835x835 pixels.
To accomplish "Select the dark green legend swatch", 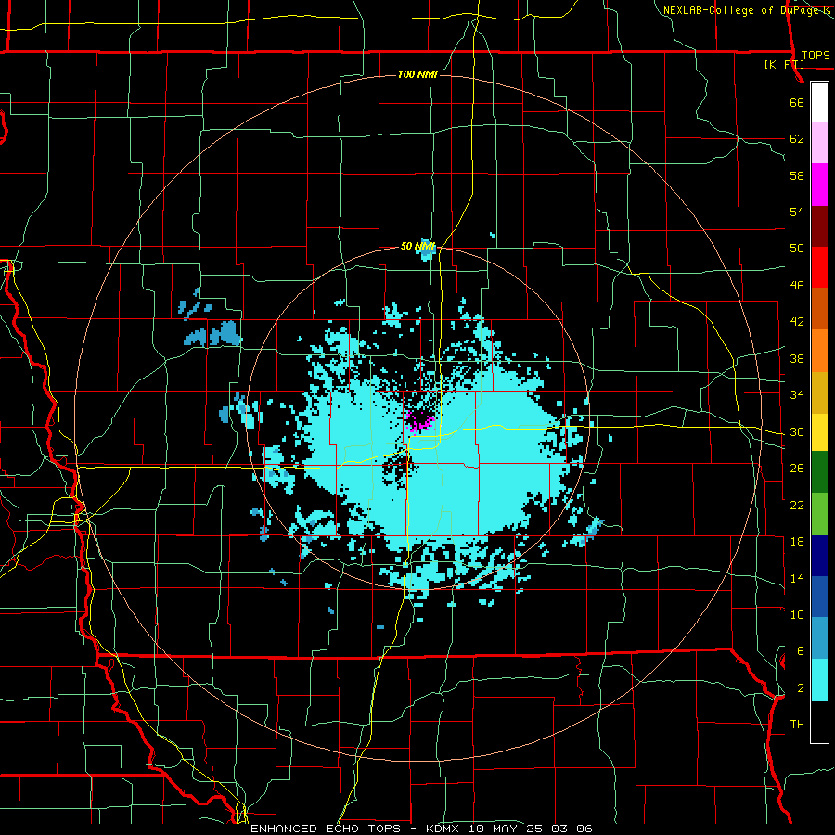I will 819,471.
